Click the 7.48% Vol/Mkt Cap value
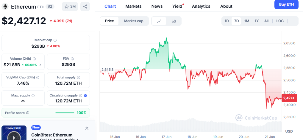 point(23,83)
